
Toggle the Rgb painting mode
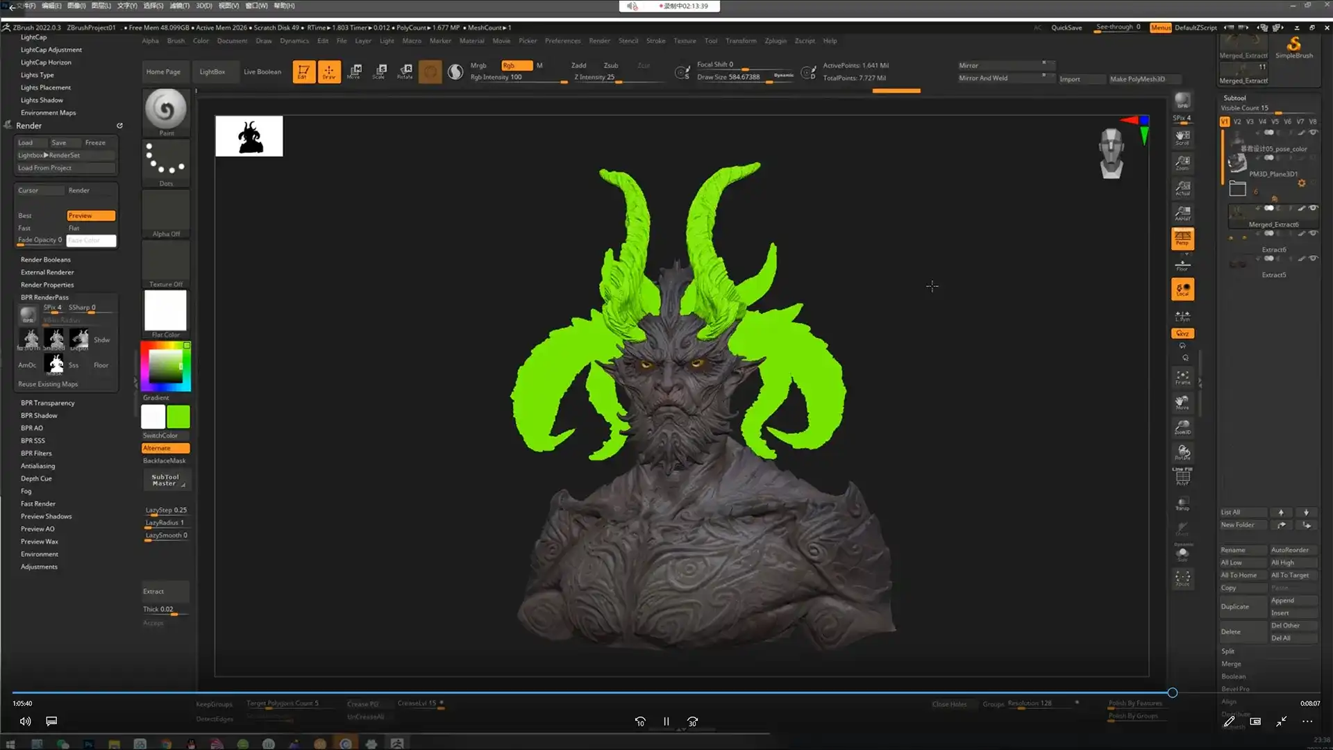tap(517, 65)
